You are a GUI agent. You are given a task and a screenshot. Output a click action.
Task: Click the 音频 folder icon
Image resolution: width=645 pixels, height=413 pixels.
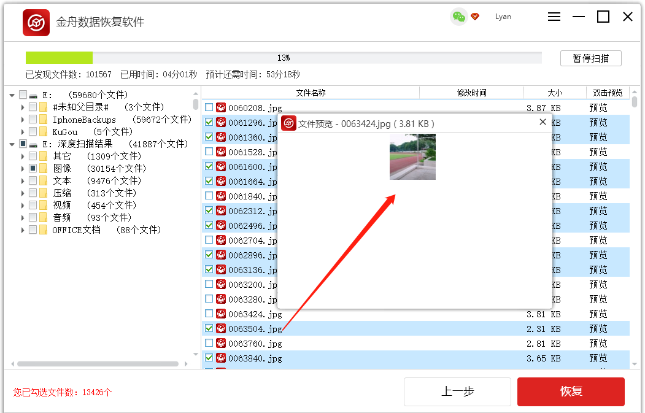pos(43,218)
